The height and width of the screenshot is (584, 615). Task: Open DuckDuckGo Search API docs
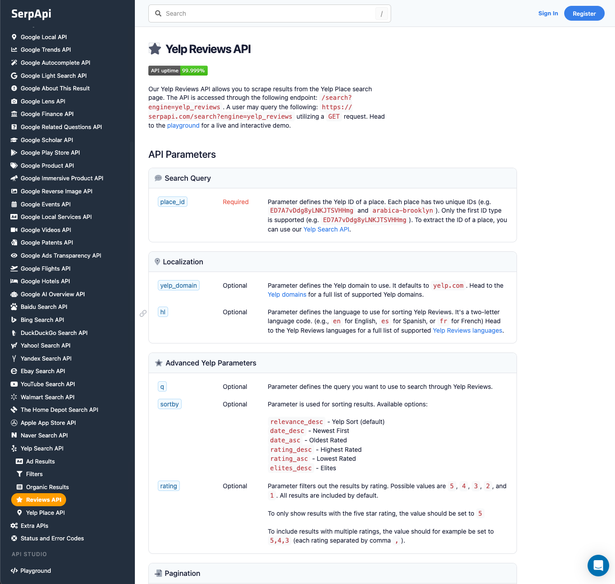pyautogui.click(x=54, y=333)
